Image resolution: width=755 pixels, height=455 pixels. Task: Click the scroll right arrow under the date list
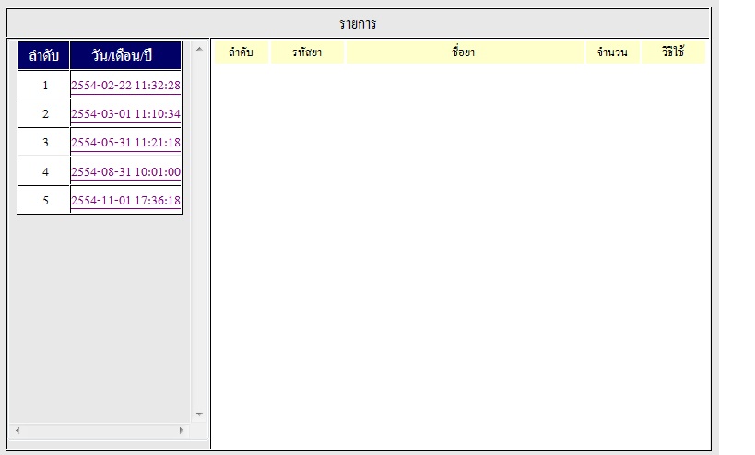181,430
